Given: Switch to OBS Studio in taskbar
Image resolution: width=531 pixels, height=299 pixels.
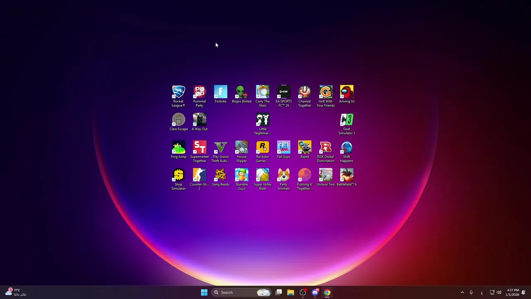Looking at the screenshot, I should point(303,292).
